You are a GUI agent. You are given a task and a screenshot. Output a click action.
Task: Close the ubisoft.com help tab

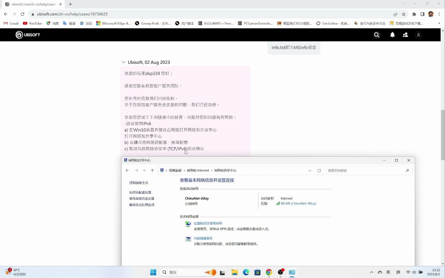point(60,4)
